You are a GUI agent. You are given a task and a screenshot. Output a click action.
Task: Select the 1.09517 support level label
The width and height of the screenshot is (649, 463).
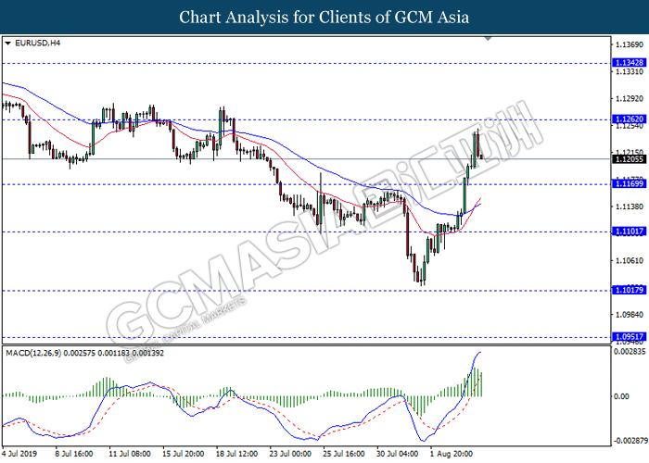[630, 336]
